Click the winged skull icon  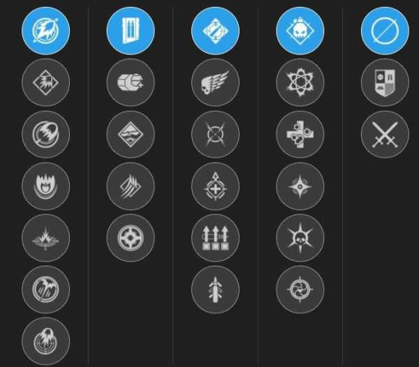tap(215, 82)
